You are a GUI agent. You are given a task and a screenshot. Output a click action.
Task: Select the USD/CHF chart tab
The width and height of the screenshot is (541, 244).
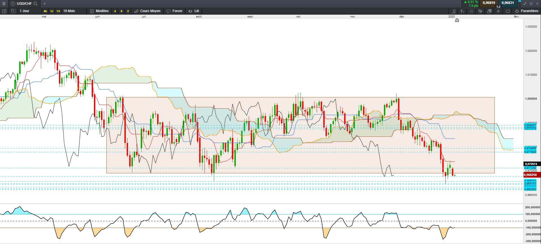coord(24,4)
